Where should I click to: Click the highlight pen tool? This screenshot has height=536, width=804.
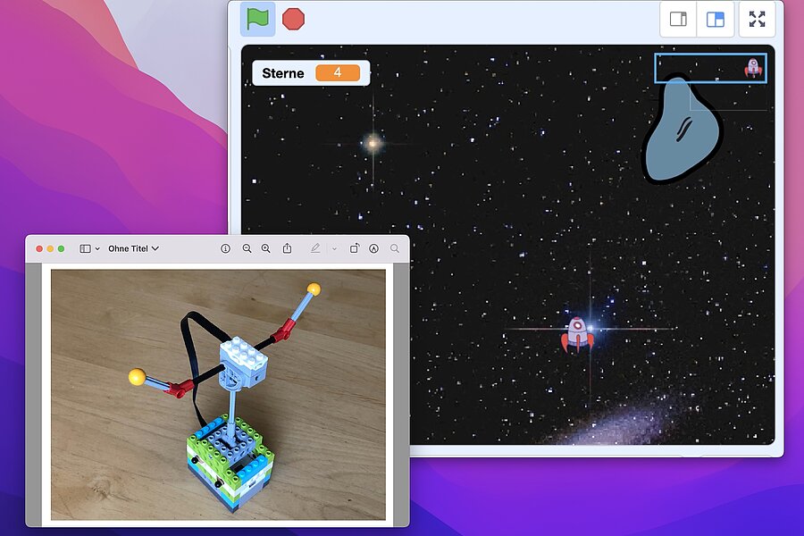coord(314,248)
